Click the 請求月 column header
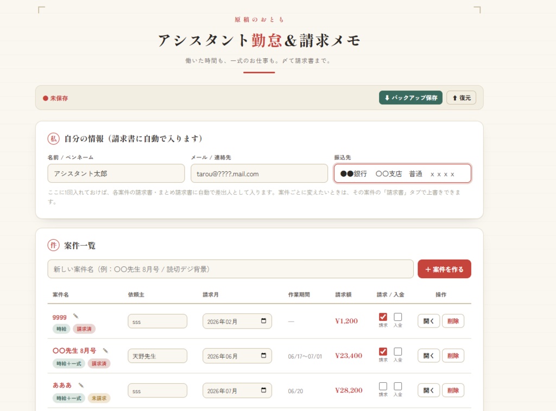556x411 pixels. [x=211, y=294]
